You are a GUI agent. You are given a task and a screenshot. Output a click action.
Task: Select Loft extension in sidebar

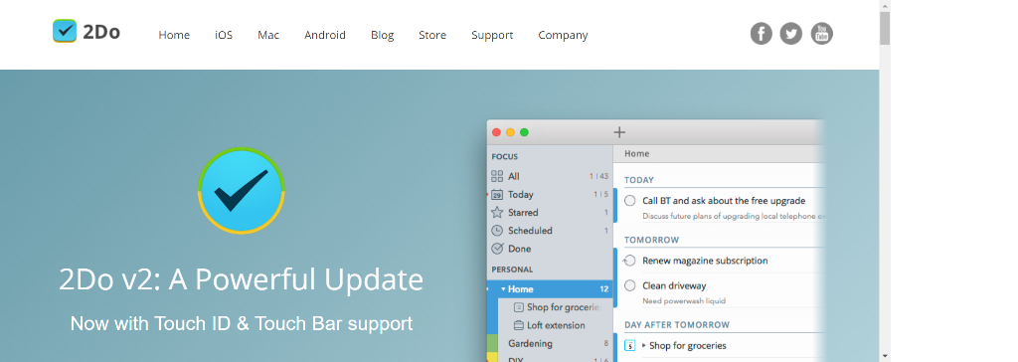[556, 325]
